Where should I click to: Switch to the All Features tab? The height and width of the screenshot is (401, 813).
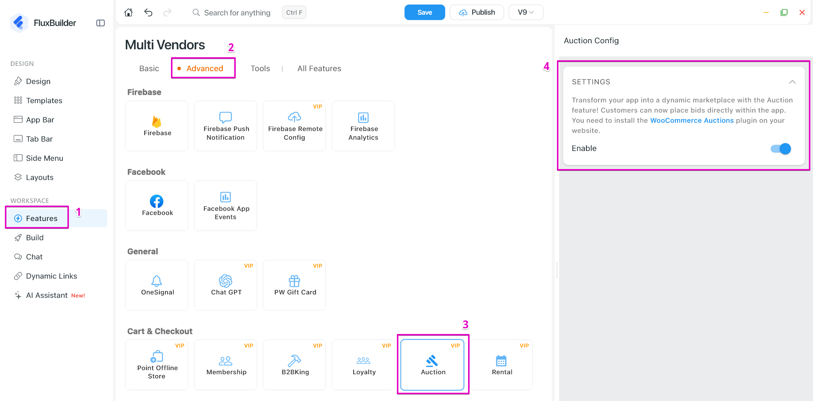coord(319,69)
